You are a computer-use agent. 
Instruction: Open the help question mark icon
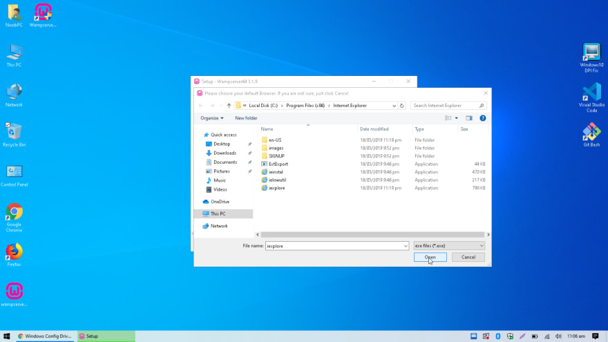pos(482,118)
